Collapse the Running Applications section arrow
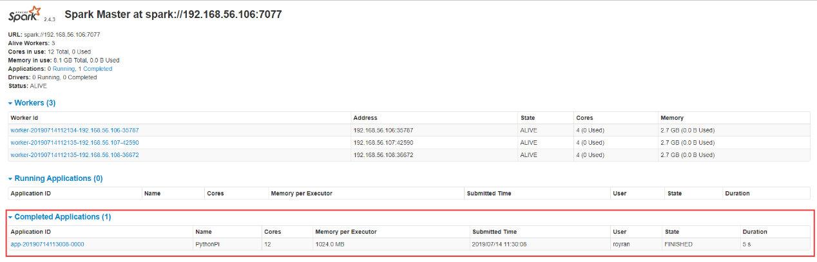 pyautogui.click(x=10, y=179)
